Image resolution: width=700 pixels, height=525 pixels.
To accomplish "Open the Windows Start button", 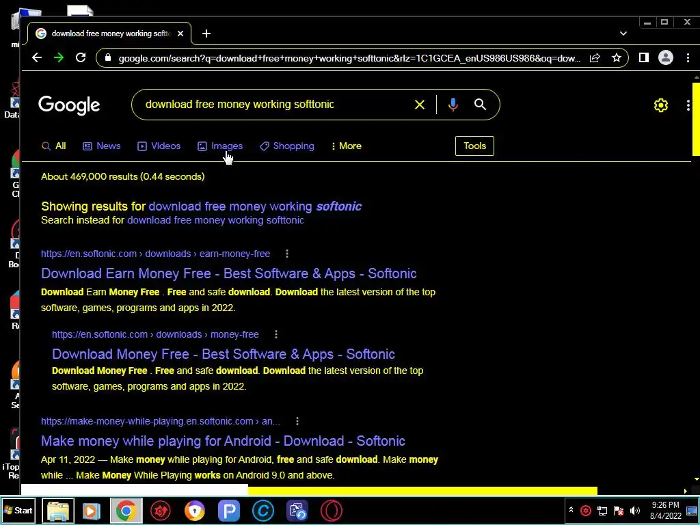I will click(x=18, y=511).
